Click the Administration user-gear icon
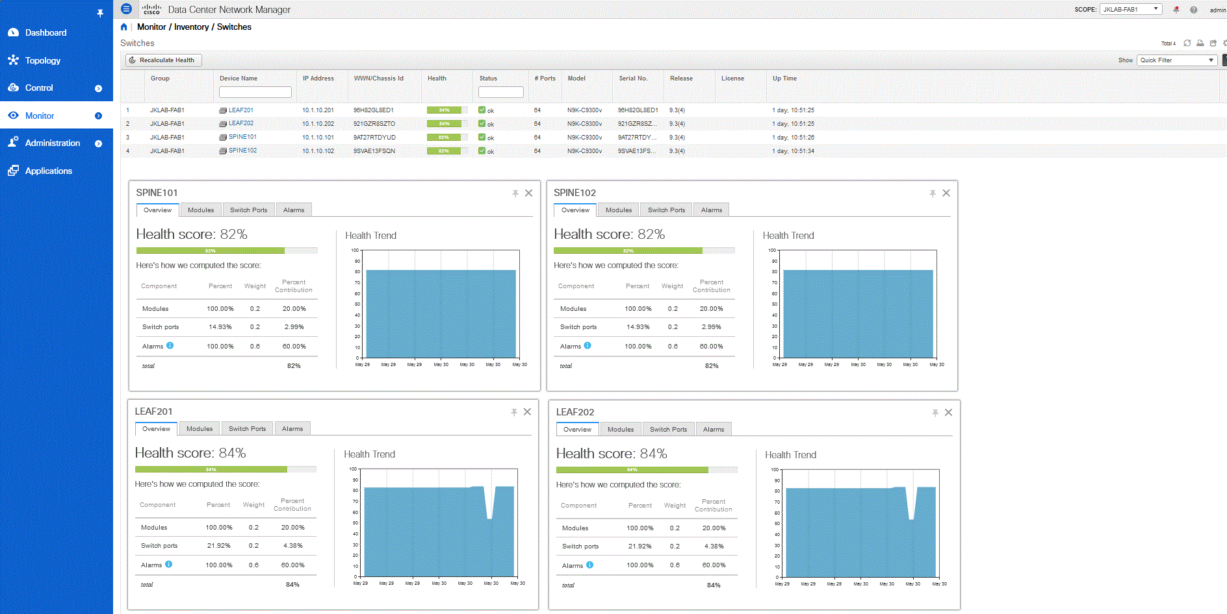Image resolution: width=1227 pixels, height=614 pixels. [x=13, y=143]
